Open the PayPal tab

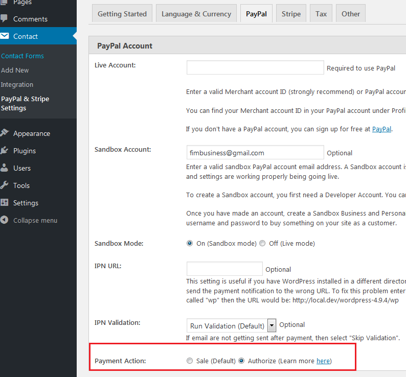click(x=256, y=14)
